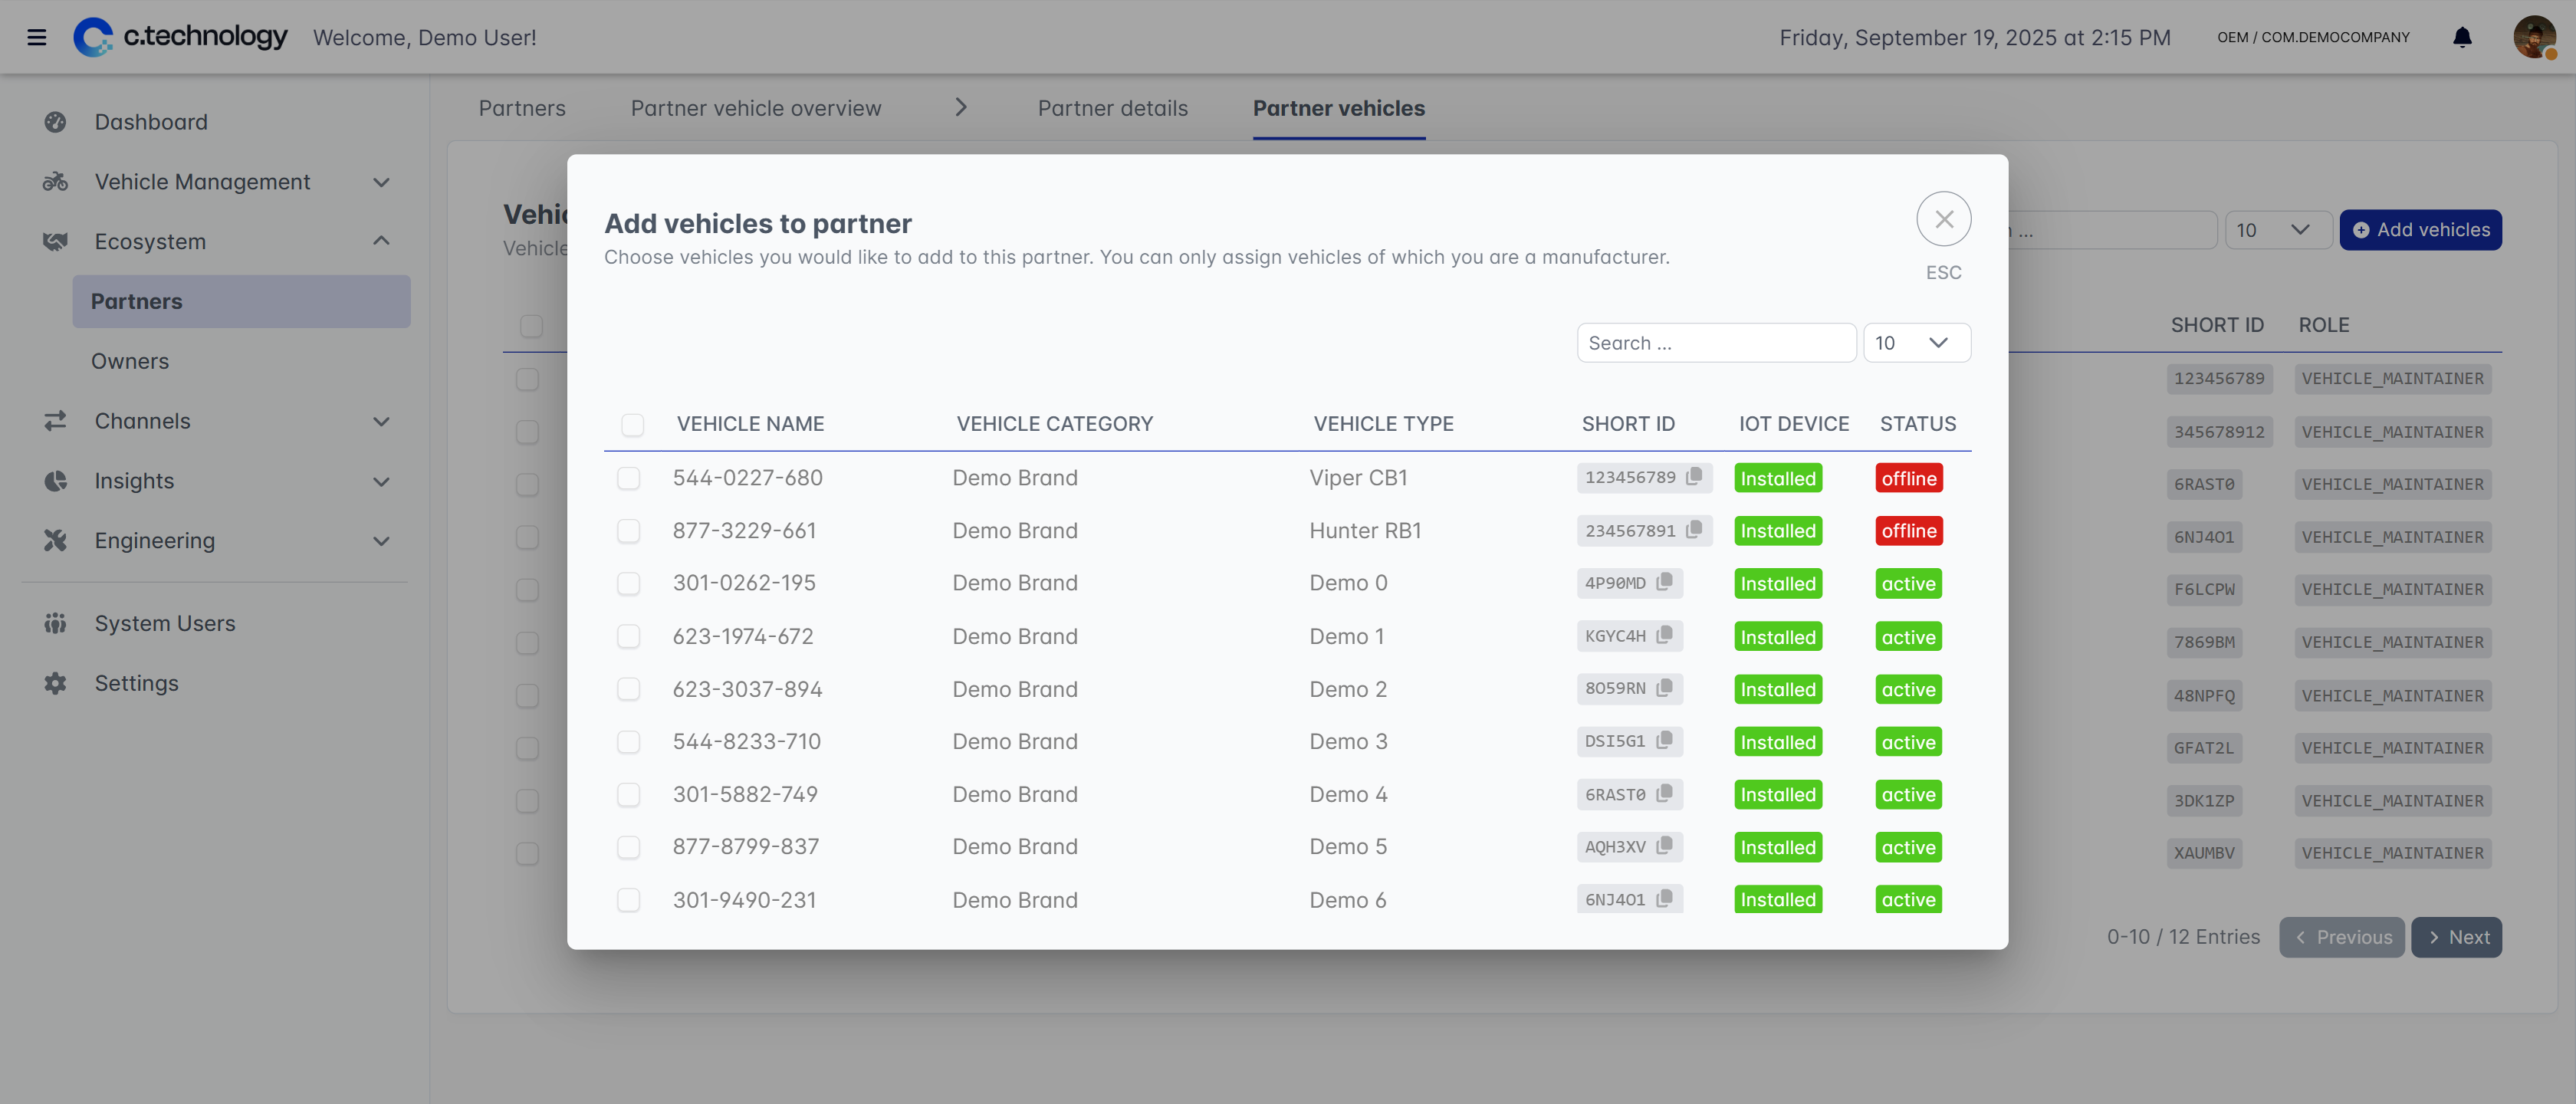The image size is (2576, 1104).
Task: Switch to Partner details tab
Action: coord(1112,108)
